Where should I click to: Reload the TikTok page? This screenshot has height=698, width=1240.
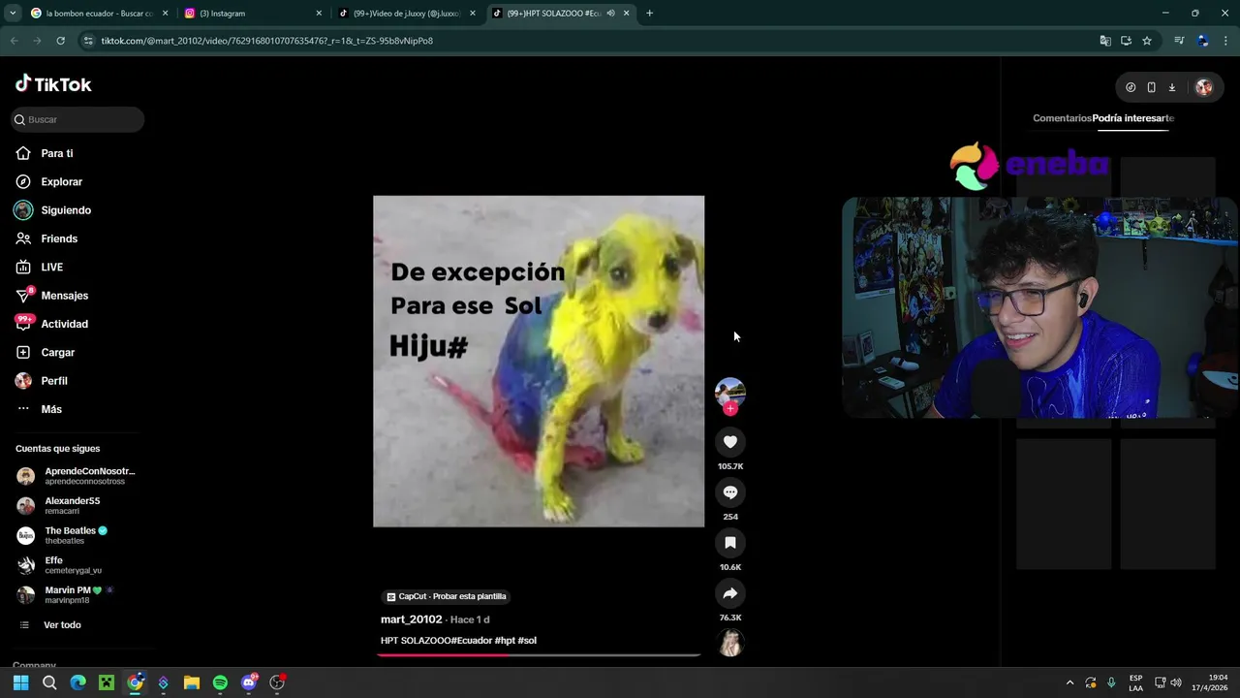pyautogui.click(x=60, y=41)
